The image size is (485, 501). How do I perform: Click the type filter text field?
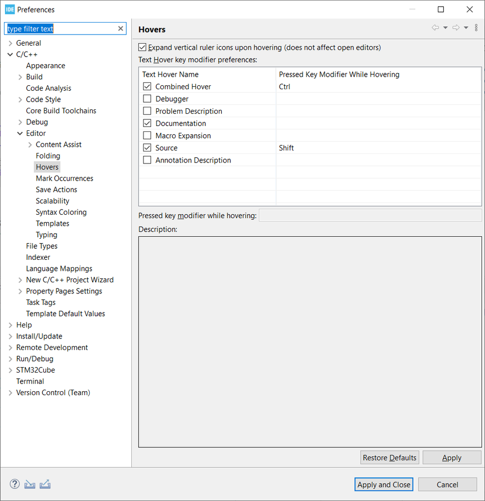[60, 29]
